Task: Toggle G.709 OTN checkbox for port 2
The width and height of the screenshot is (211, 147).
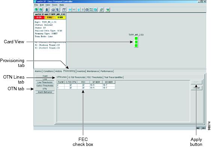Action: tap(71, 85)
